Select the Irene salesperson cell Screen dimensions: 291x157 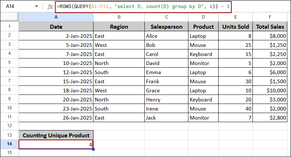tap(167, 108)
